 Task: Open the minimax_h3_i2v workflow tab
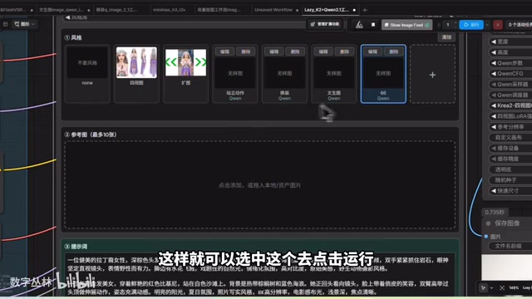(x=169, y=10)
